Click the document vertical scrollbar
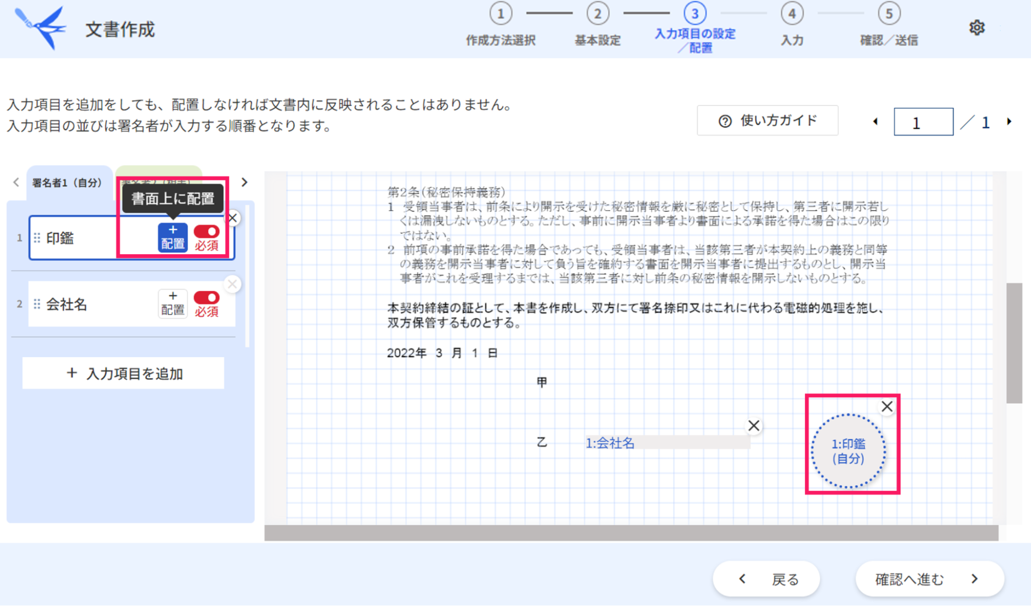The image size is (1031, 606). 1014,343
